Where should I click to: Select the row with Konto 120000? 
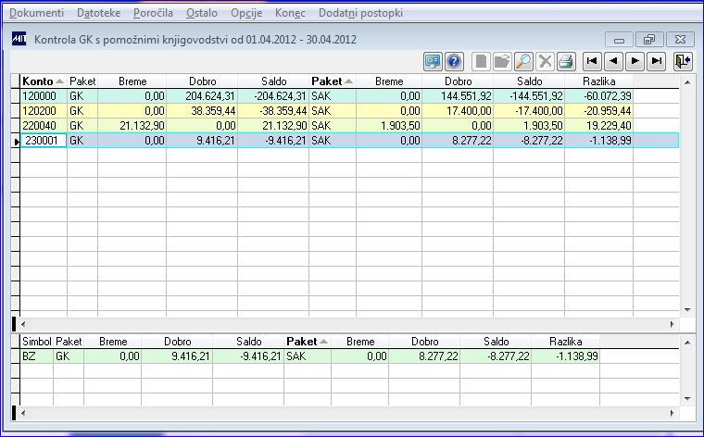coord(349,96)
